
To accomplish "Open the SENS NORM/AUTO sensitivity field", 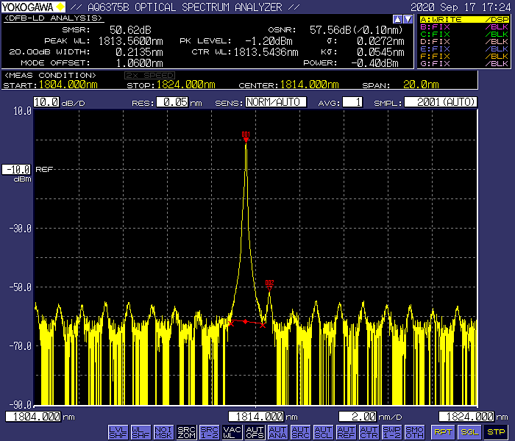I will tap(276, 102).
